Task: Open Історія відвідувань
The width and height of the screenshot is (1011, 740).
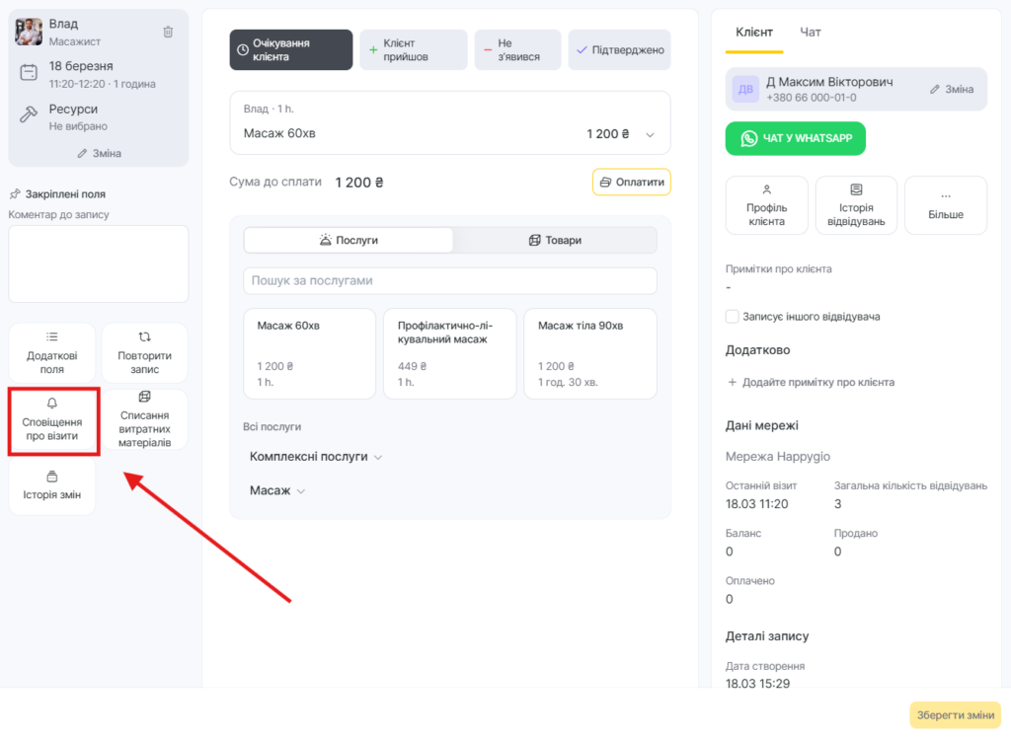Action: coord(856,205)
